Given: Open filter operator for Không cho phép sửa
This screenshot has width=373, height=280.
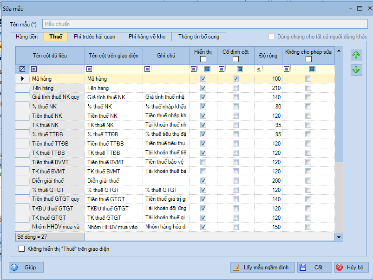Looking at the screenshot, I should click(x=287, y=69).
